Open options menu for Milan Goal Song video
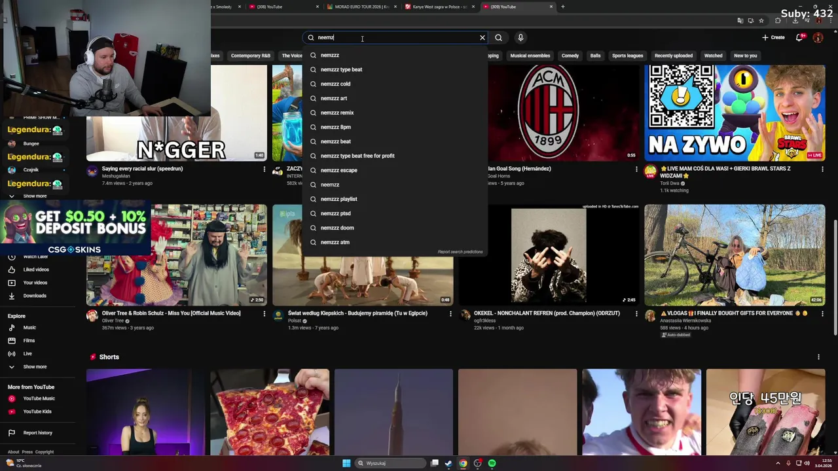 636,169
